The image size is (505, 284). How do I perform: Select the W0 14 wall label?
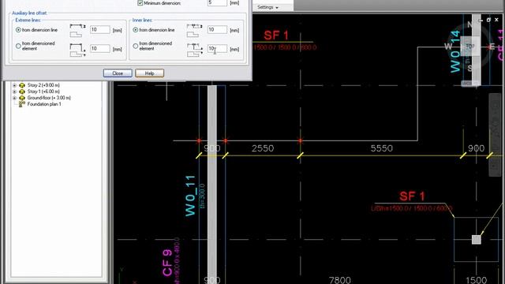(454, 51)
